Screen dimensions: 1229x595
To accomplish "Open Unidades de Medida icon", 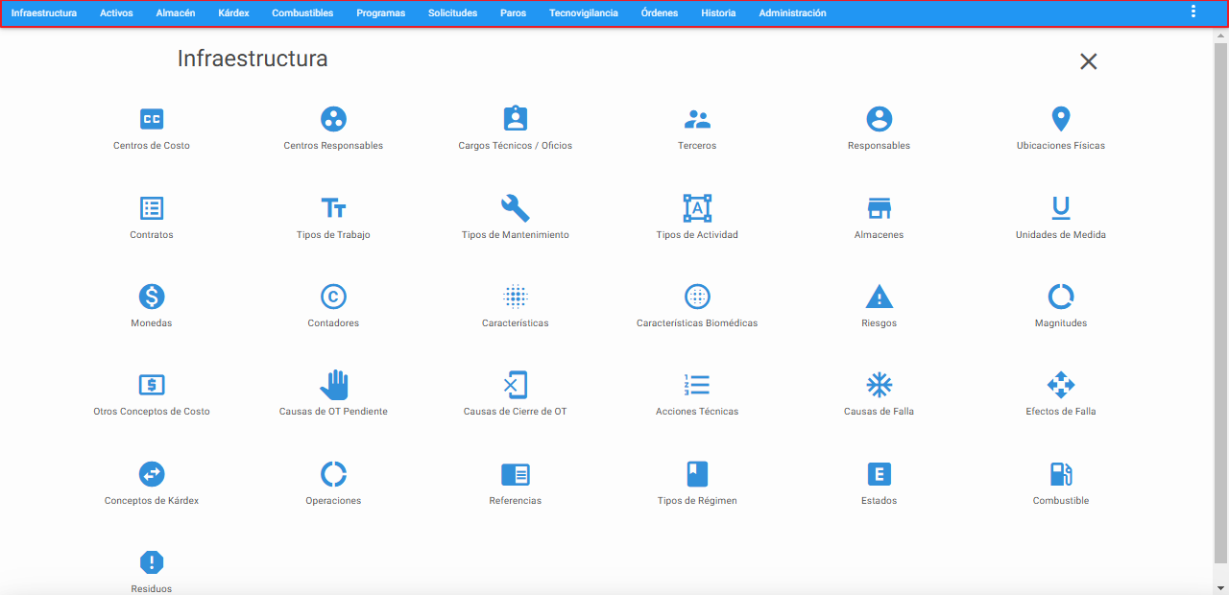I will (1061, 208).
